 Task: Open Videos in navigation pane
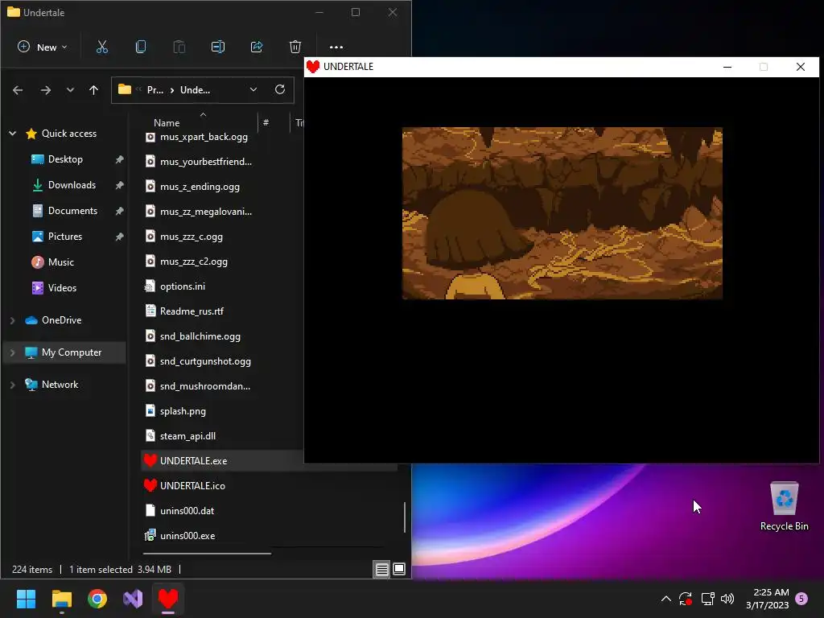click(x=62, y=288)
